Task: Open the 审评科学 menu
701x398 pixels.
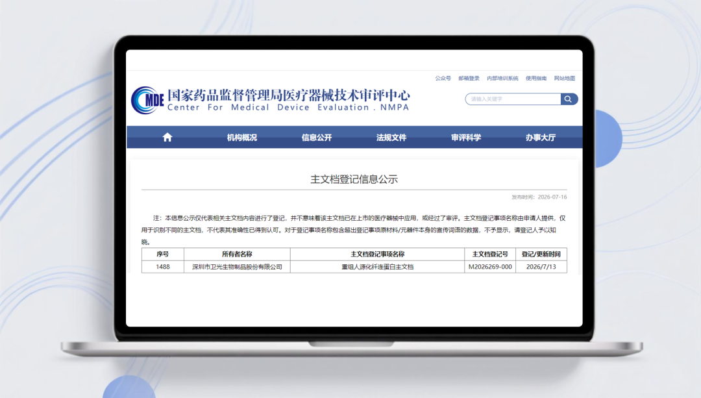Action: point(466,138)
